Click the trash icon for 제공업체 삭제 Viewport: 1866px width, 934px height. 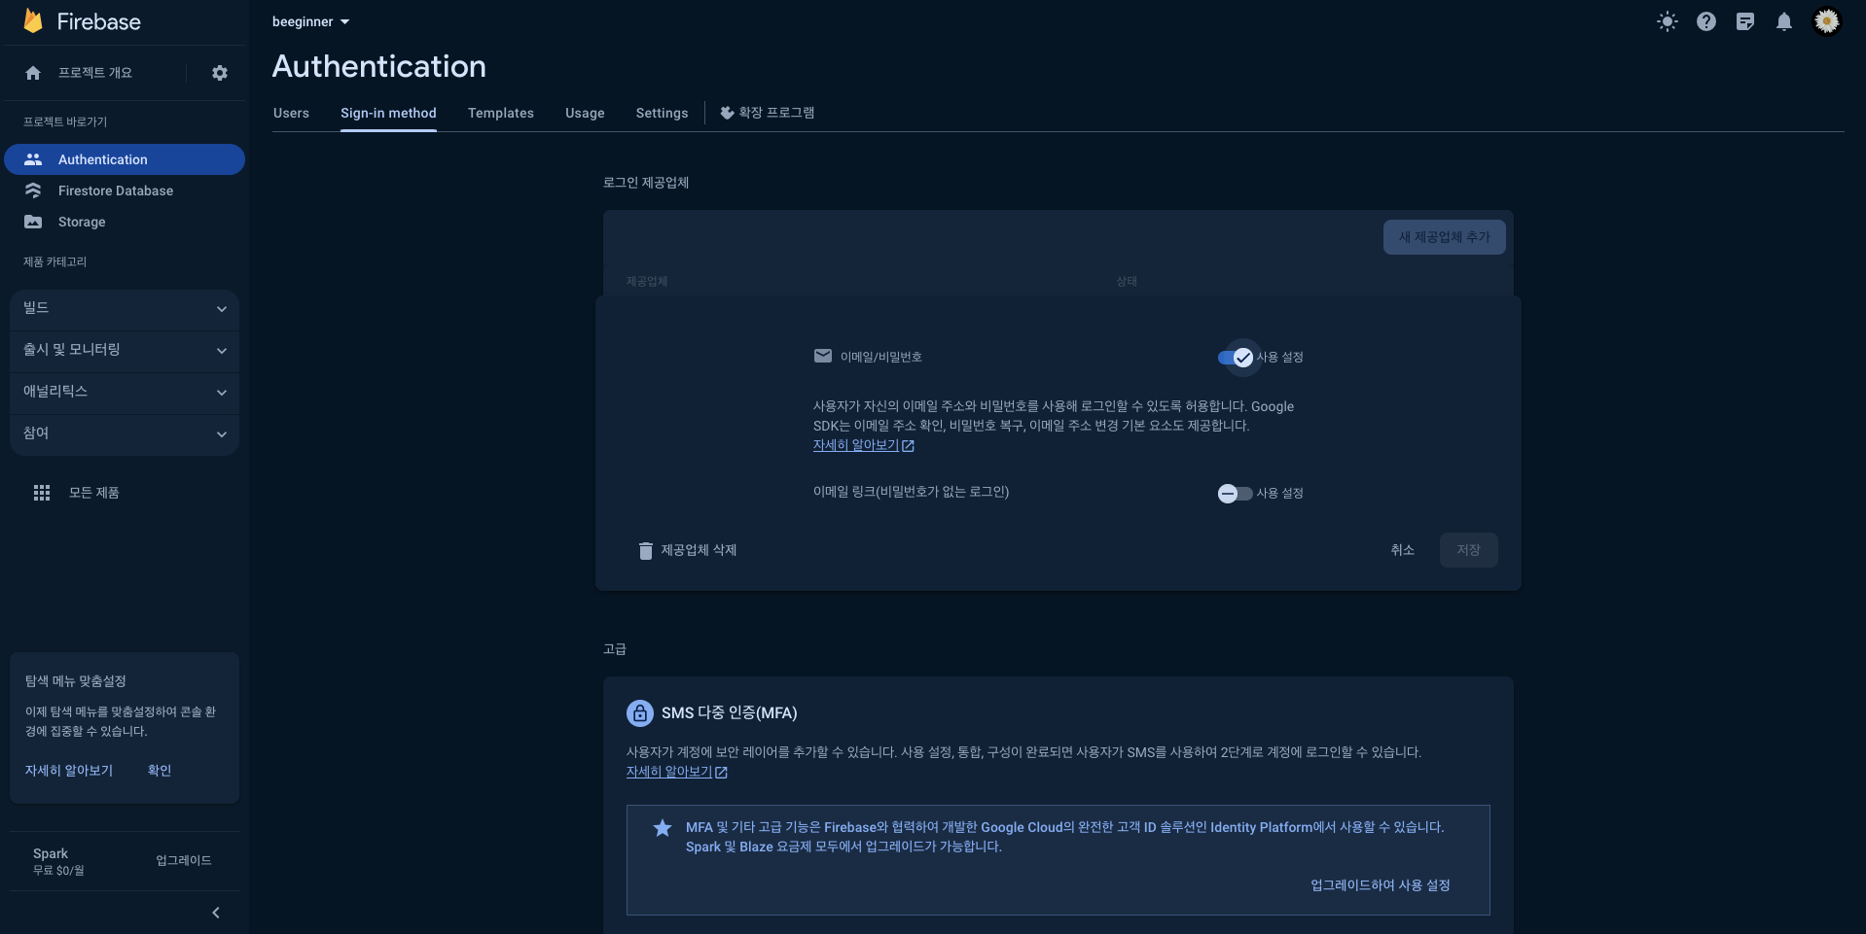[645, 550]
